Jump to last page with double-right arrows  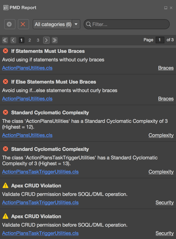pyautogui.click(x=55, y=40)
